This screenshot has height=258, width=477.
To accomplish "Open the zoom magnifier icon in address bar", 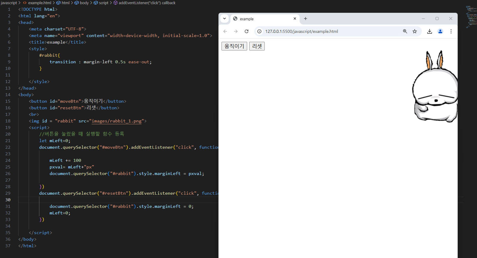I will (405, 31).
